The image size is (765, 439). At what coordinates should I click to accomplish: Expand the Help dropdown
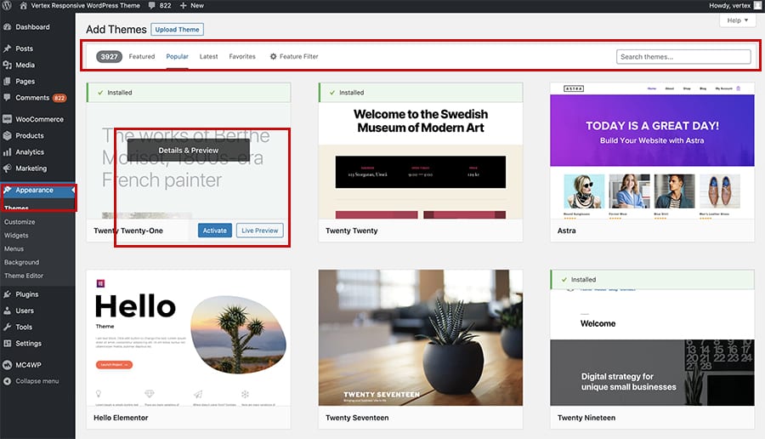[x=737, y=20]
